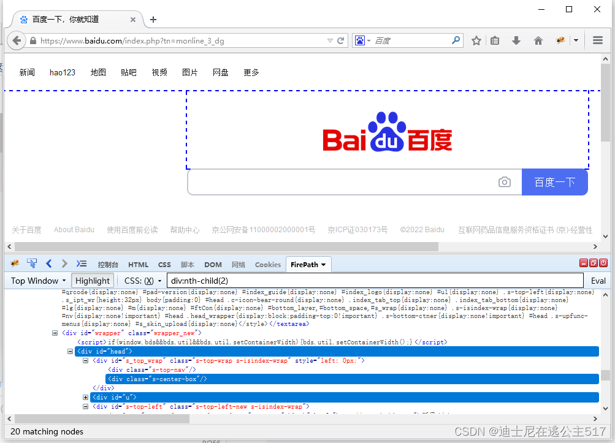
Task: Click the search bar magnifier icon
Action: (456, 40)
